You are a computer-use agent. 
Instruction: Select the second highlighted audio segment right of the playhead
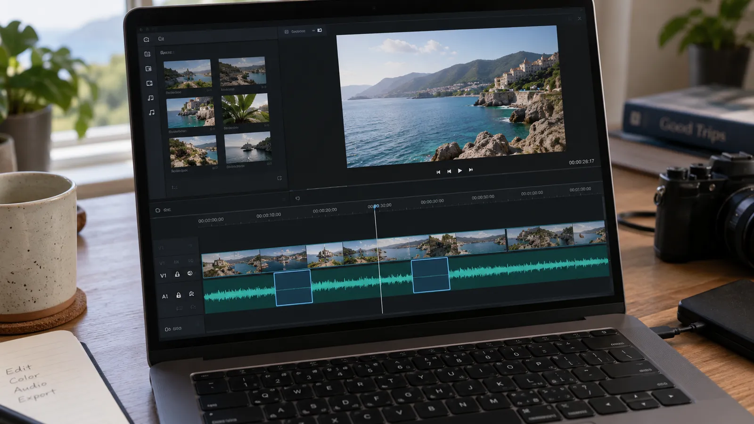[431, 275]
